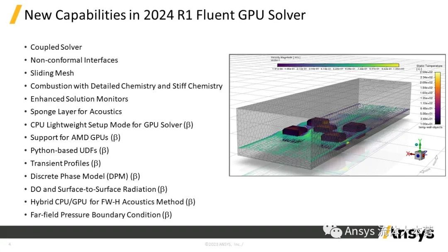
Task: Click the yellow slash logo beside title
Action: 15,14
